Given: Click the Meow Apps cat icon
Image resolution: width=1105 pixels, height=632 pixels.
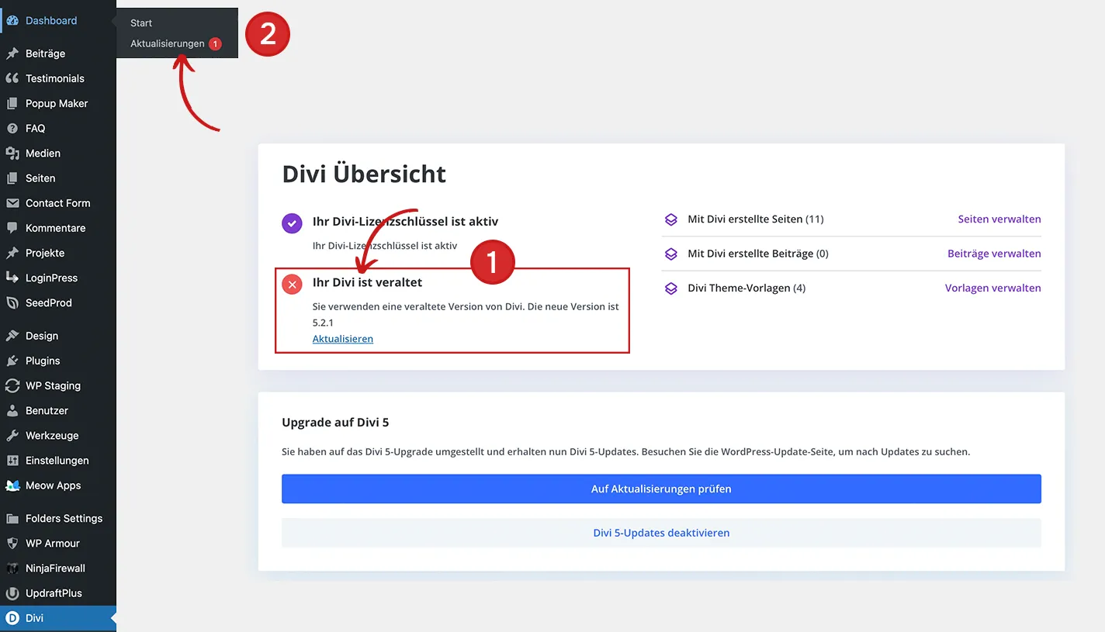Looking at the screenshot, I should click(14, 485).
